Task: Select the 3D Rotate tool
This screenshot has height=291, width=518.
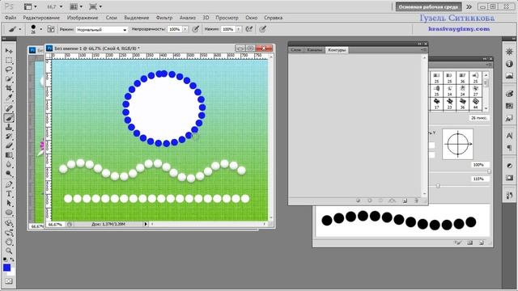Action: tap(9, 223)
